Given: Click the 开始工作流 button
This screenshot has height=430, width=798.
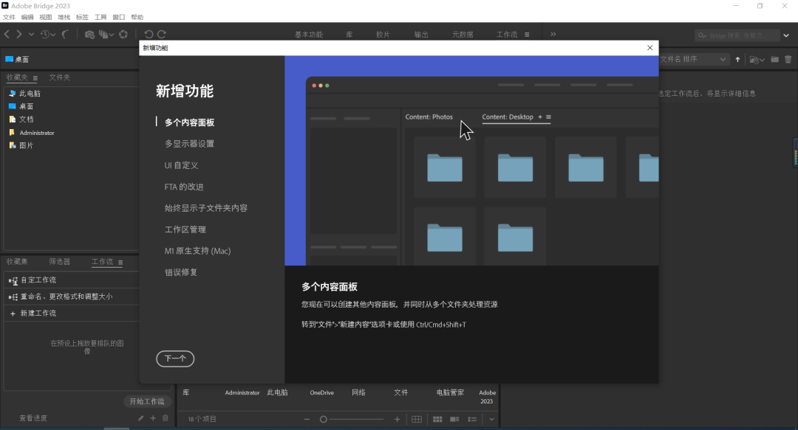Looking at the screenshot, I should point(146,401).
